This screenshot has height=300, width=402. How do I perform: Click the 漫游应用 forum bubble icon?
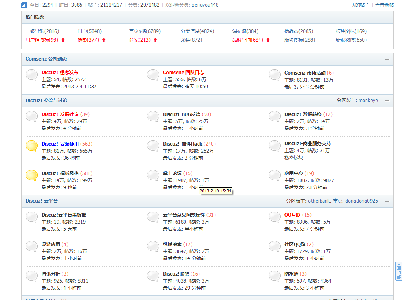click(32, 246)
